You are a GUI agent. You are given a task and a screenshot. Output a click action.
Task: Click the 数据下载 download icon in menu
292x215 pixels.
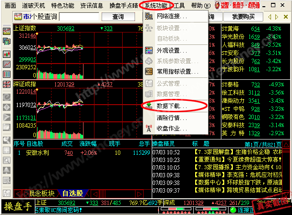[x=148, y=105]
